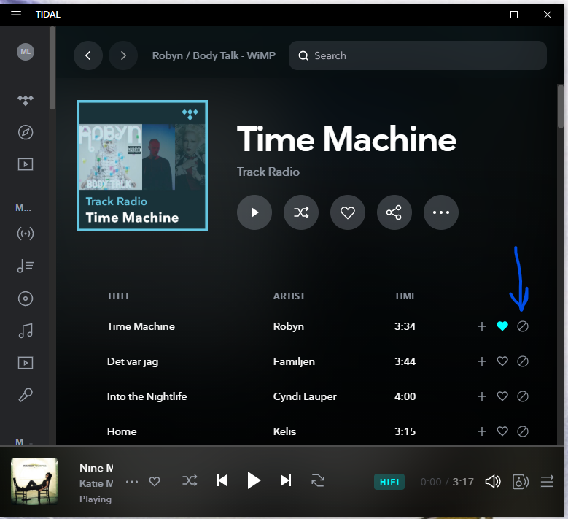Unfavorite the Time Machine track's filled heart
Viewport: 568px width, 519px height.
tap(502, 326)
